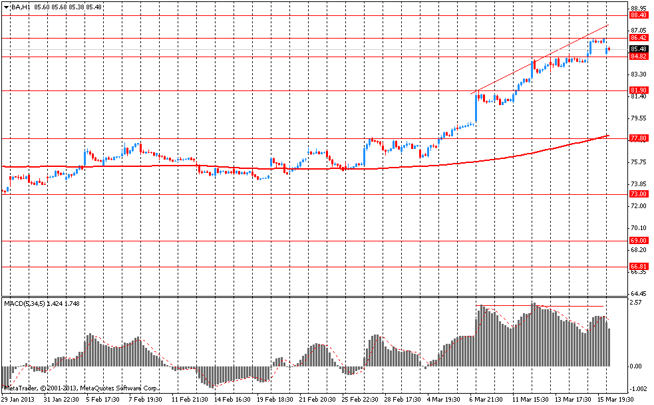The height and width of the screenshot is (405, 654).
Task: Click the 88.95 price scale value
Action: 639,9
